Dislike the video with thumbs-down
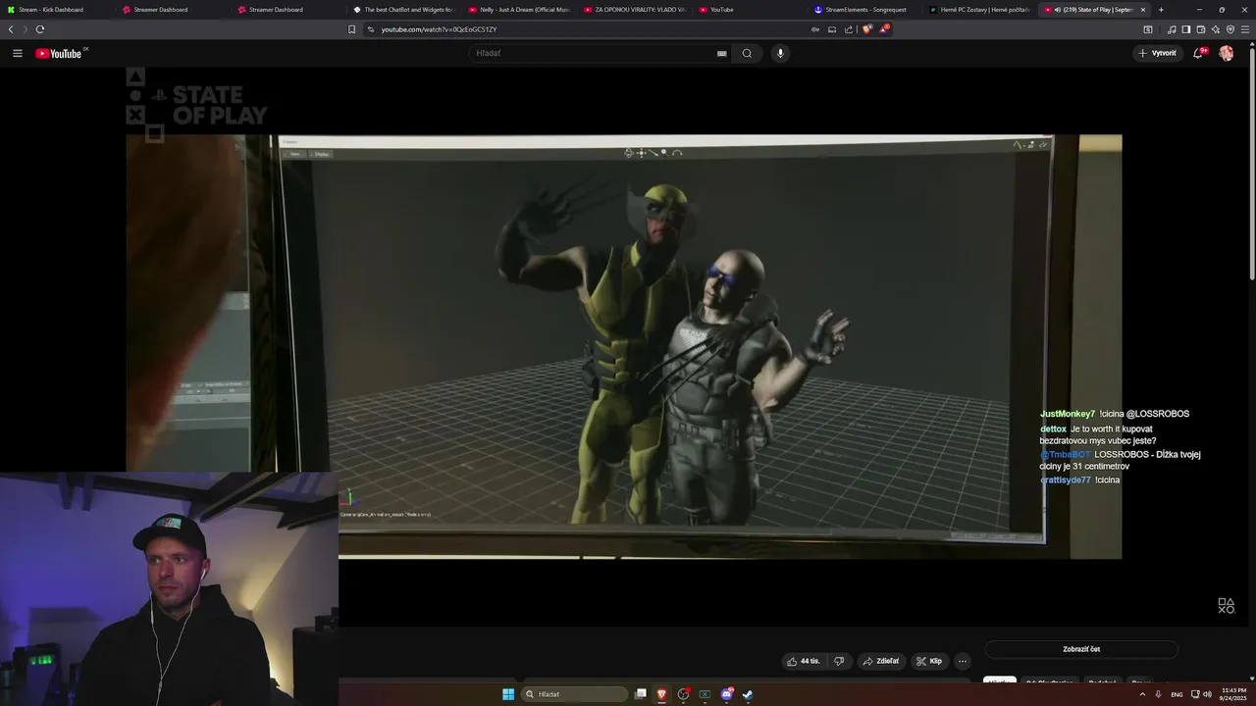Screen dimensions: 1256x706 click(x=839, y=661)
